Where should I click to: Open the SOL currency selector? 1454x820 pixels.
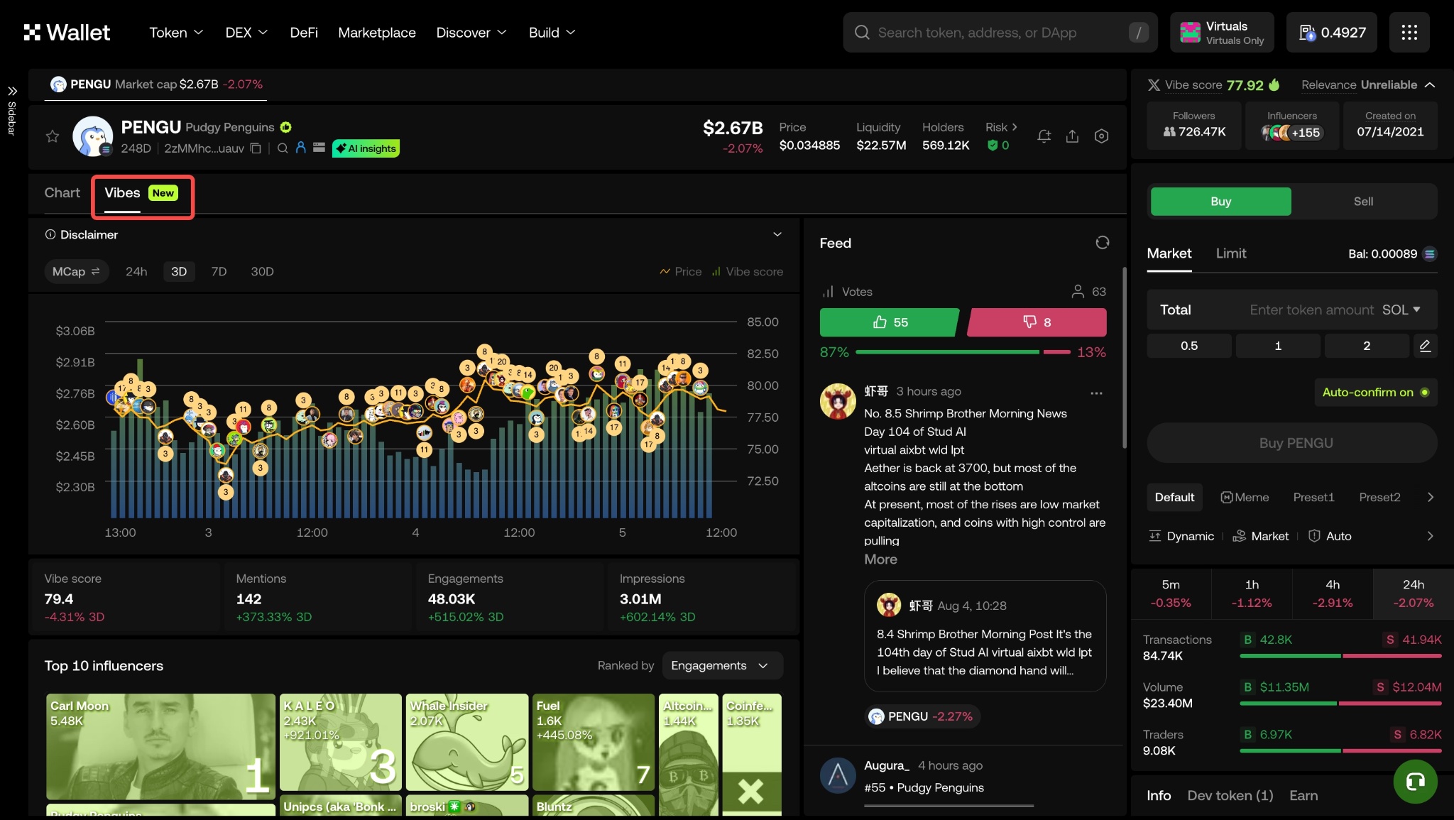click(1401, 310)
